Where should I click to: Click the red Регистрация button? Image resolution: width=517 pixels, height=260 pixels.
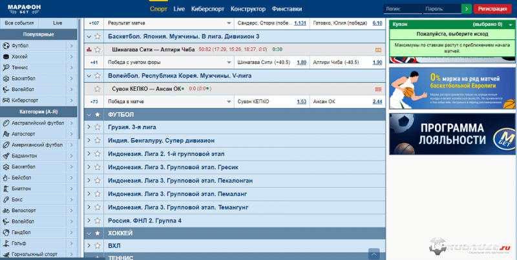(494, 9)
